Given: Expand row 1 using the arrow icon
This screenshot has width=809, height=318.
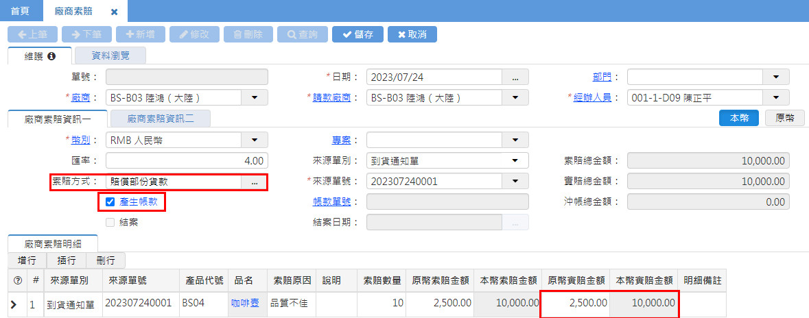Looking at the screenshot, I should [14, 303].
